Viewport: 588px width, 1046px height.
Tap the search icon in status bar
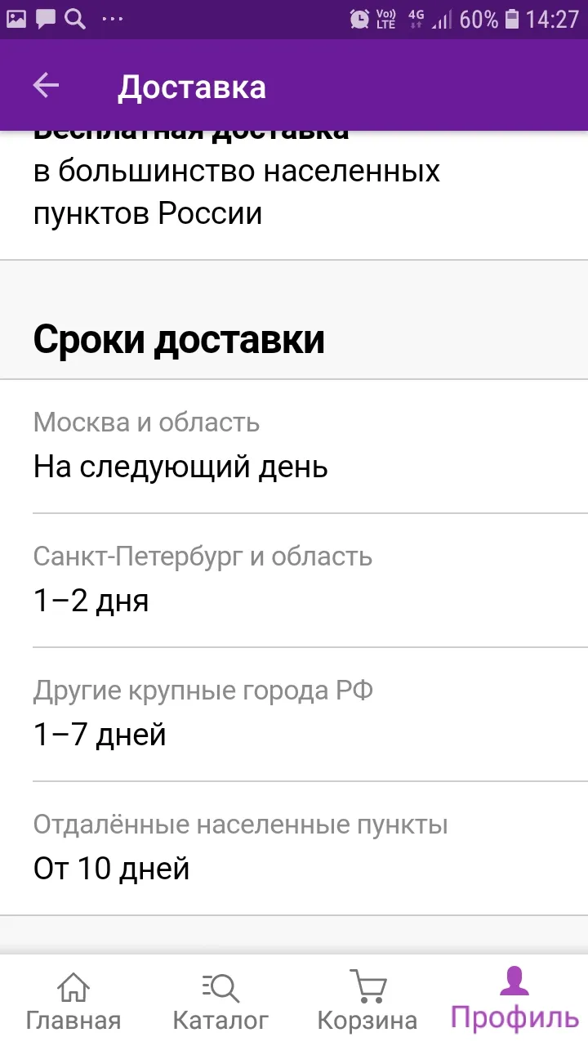(x=75, y=19)
